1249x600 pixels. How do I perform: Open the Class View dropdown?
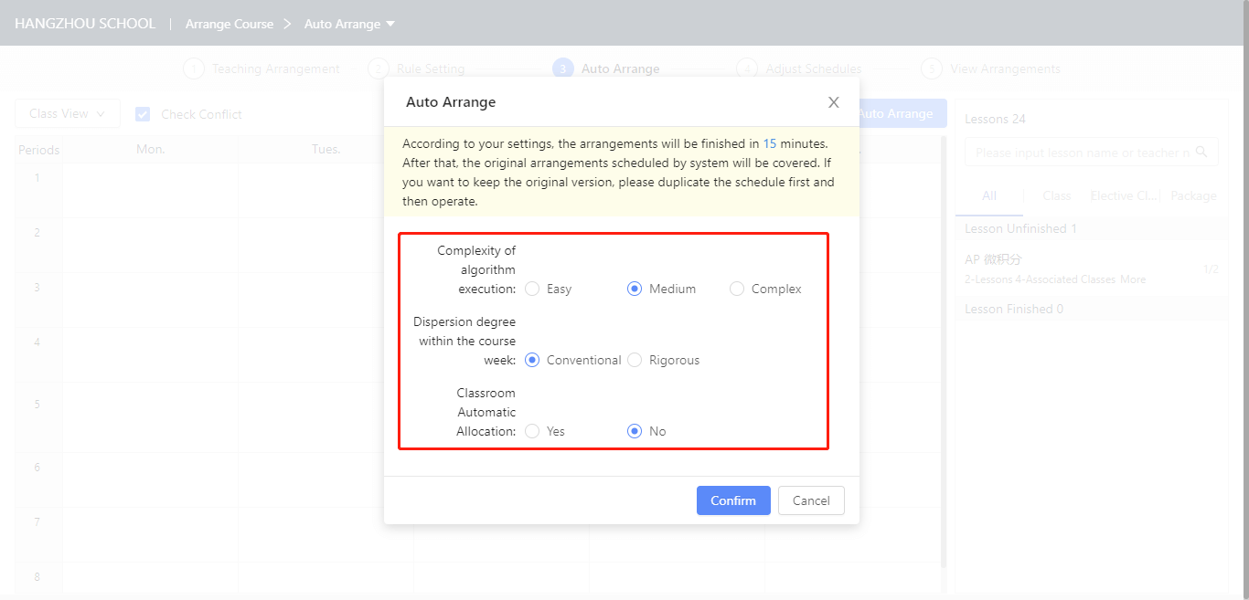pyautogui.click(x=67, y=113)
